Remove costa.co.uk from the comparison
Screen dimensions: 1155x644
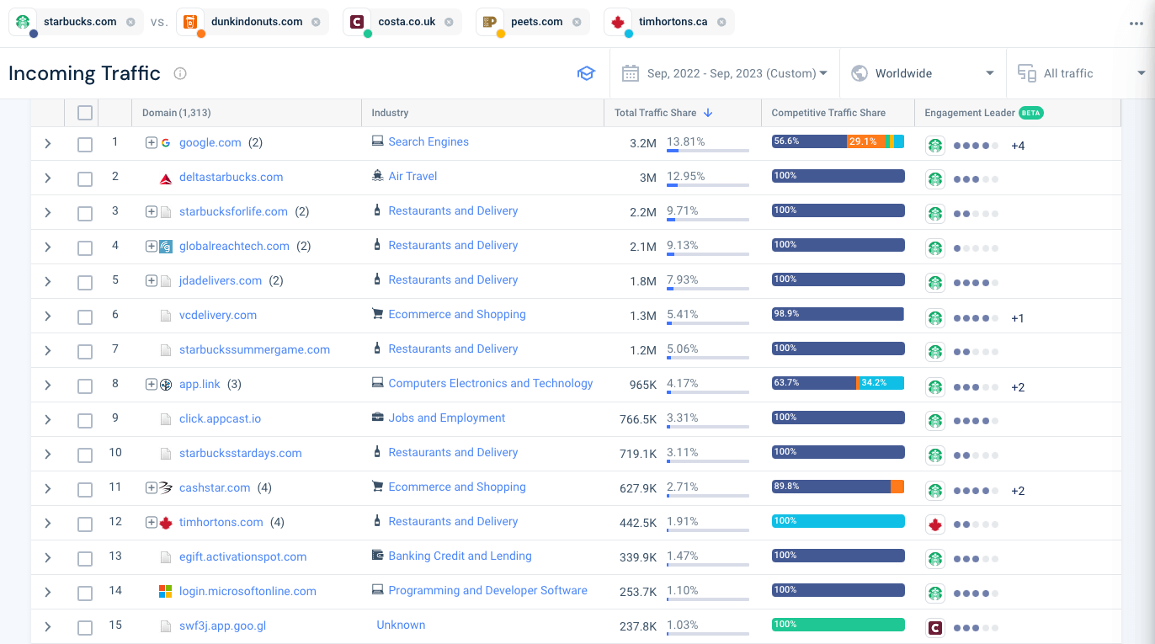(449, 22)
